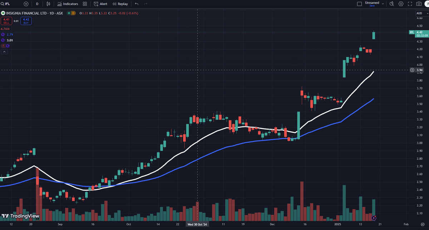Open the D timeframe interval selector
429x230 pixels.
37,4
